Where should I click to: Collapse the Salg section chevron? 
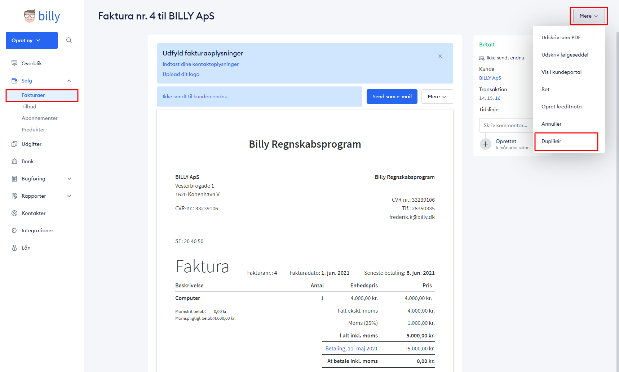[x=69, y=81]
